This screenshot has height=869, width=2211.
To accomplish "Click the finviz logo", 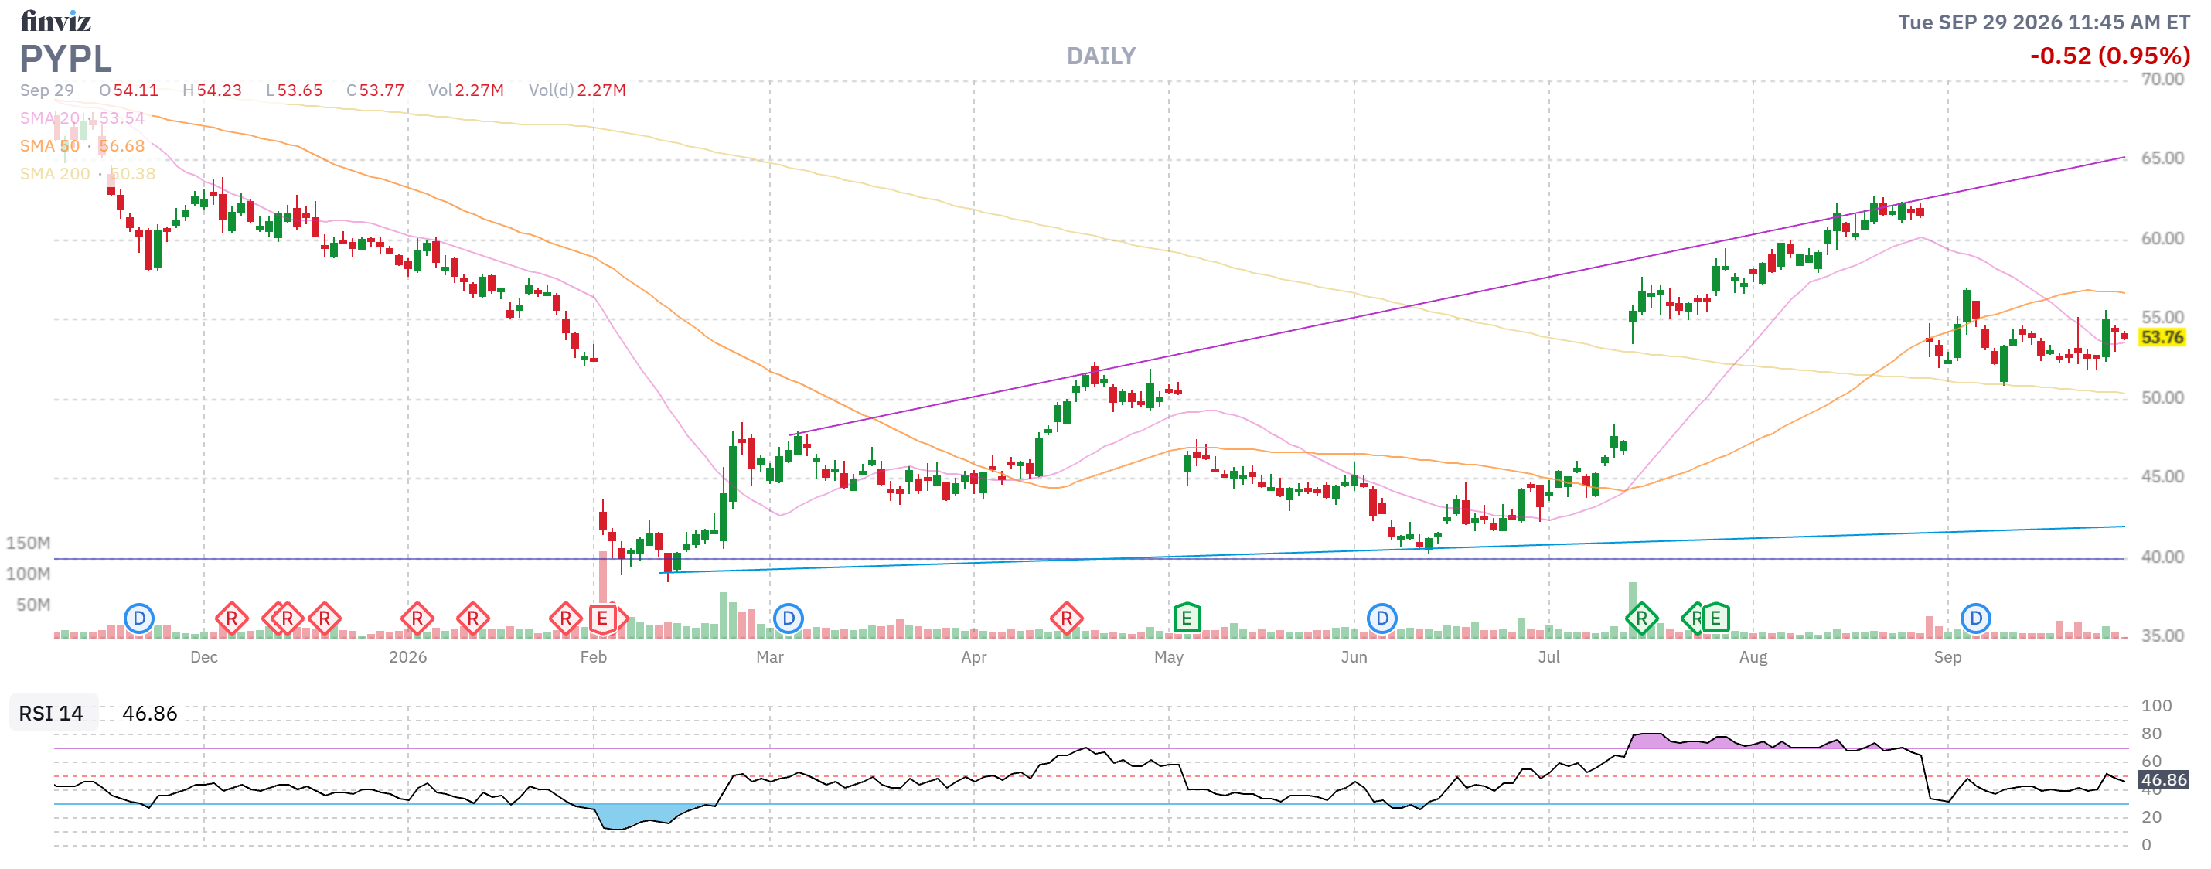I will click(56, 21).
